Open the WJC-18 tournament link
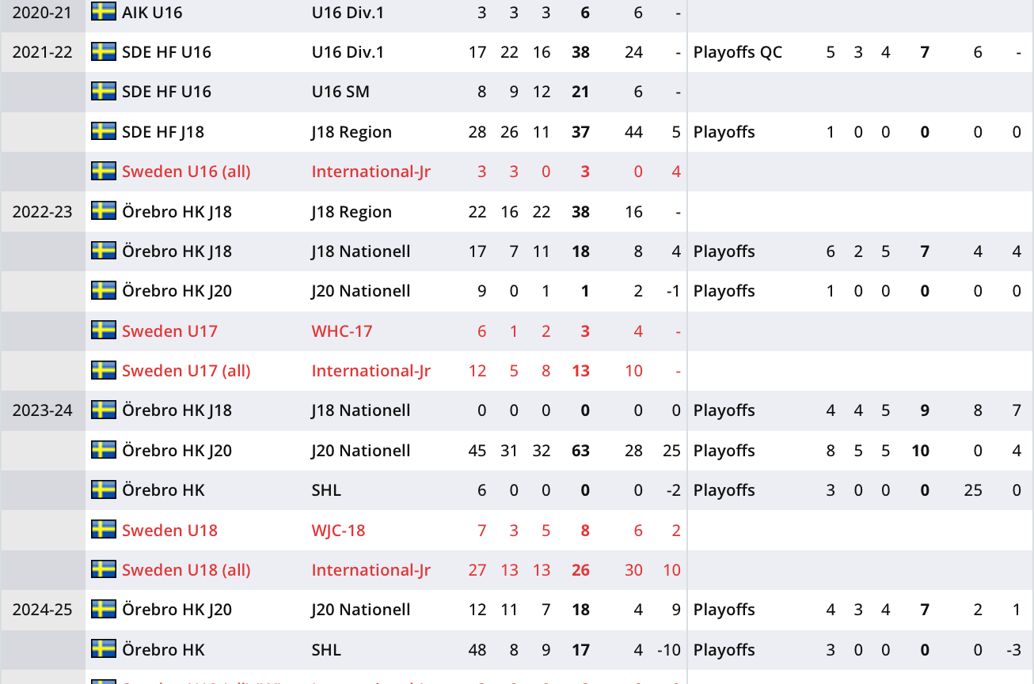1034x684 pixels. coord(338,531)
